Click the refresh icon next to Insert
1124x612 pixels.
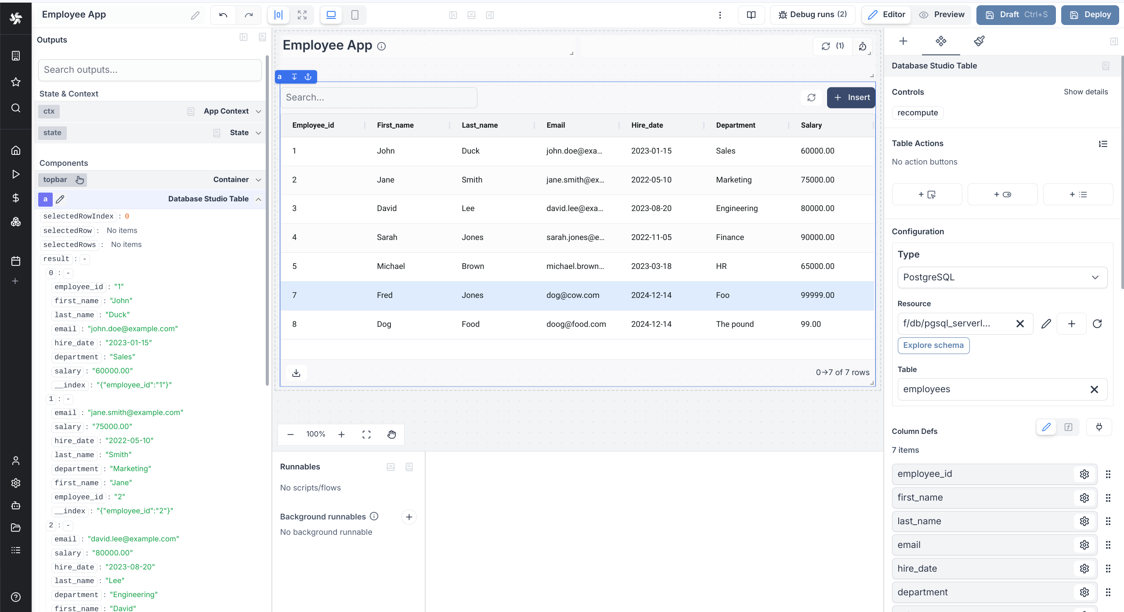[811, 97]
